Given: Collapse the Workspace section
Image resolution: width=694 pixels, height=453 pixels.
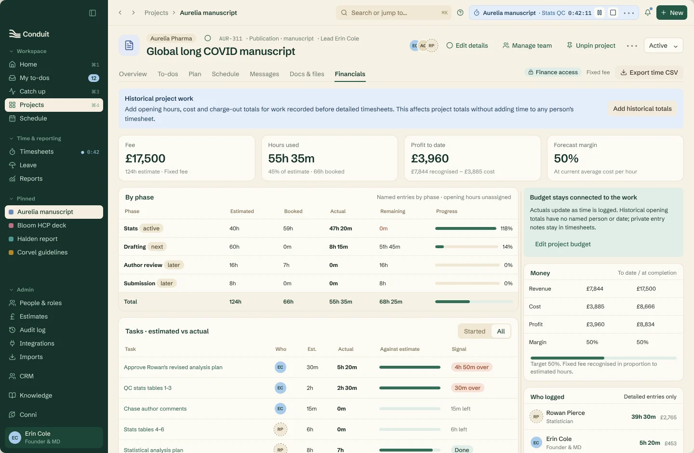Looking at the screenshot, I should coord(28,51).
